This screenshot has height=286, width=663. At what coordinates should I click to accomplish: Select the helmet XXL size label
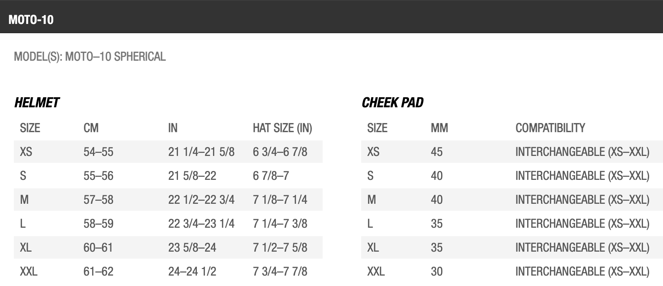tap(29, 271)
